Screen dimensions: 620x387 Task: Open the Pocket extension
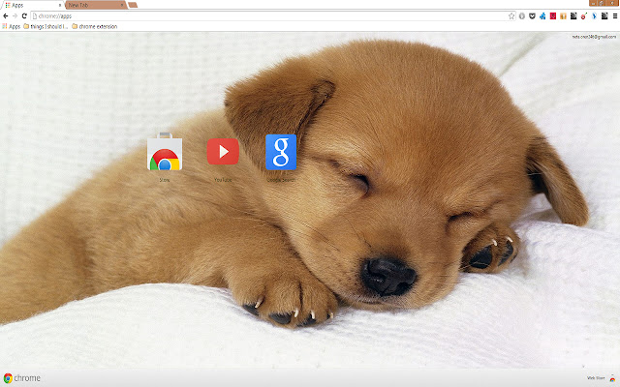532,15
